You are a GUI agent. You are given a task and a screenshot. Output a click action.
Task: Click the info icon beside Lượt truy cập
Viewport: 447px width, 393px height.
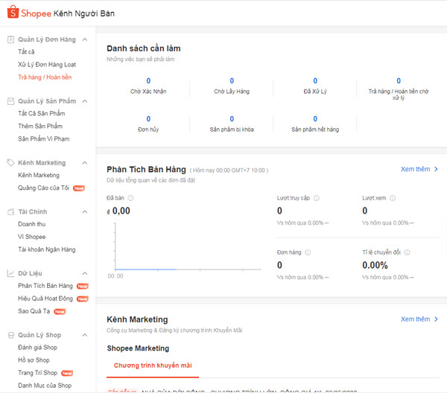click(317, 198)
